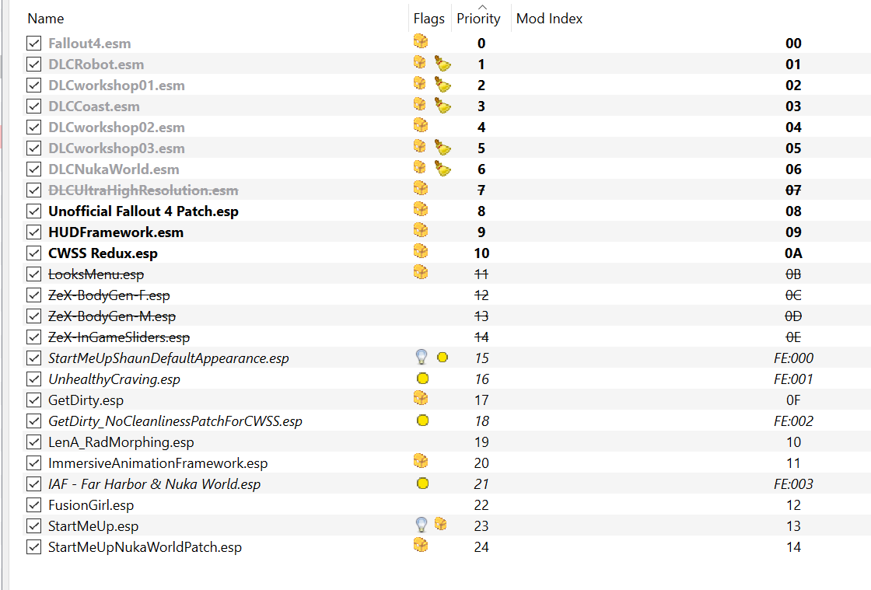Viewport: 871px width, 590px height.
Task: Click the broom cleaning icon for DLCRobot.esm
Action: [442, 63]
